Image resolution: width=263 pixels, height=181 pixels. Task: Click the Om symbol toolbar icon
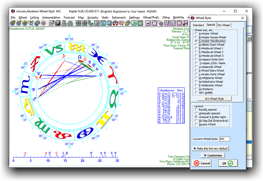click(x=134, y=23)
